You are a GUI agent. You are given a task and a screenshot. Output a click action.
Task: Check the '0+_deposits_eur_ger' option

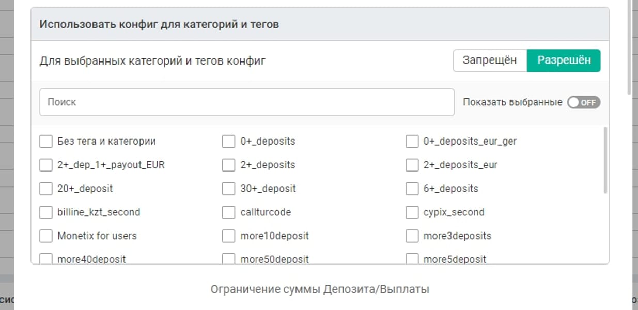pos(412,141)
